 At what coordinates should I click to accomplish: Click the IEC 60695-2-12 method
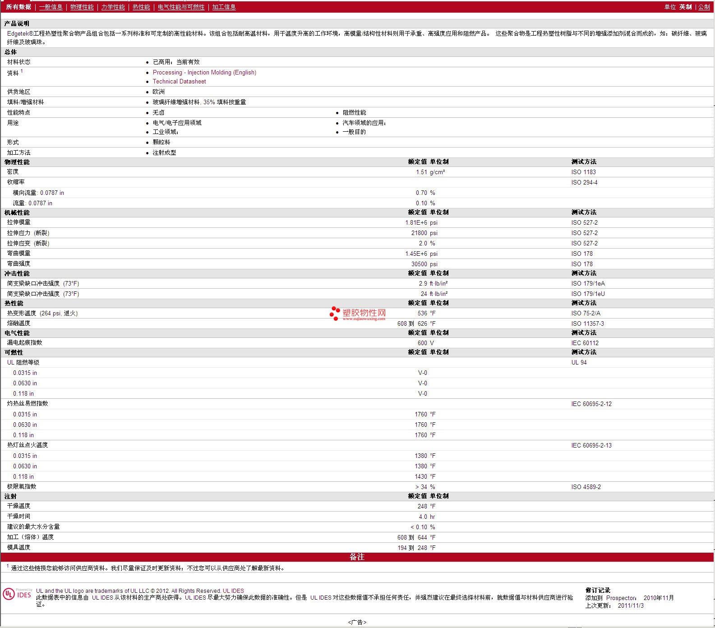[x=591, y=404]
